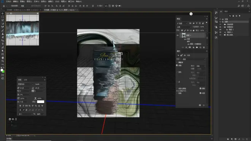Click the 3D layer thumbnail in Layers panel
Viewport: 251px width, 141px height.
183,35
